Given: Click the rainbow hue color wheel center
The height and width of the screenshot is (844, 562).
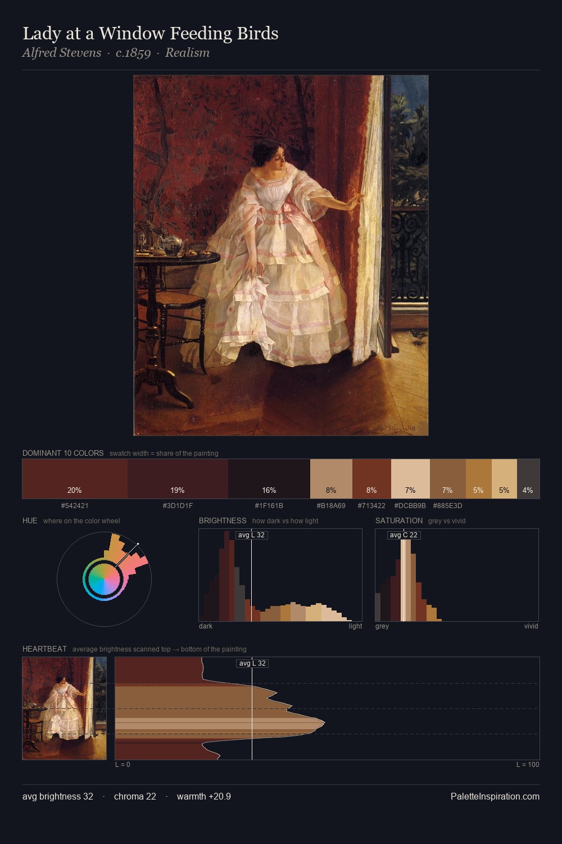Looking at the screenshot, I should coord(104,580).
